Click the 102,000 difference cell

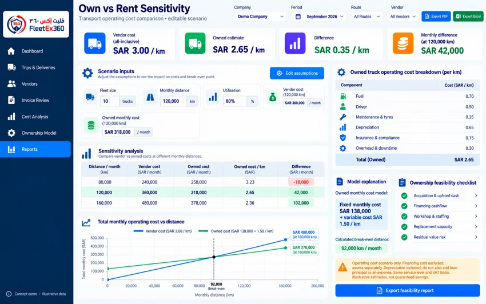coord(301,203)
